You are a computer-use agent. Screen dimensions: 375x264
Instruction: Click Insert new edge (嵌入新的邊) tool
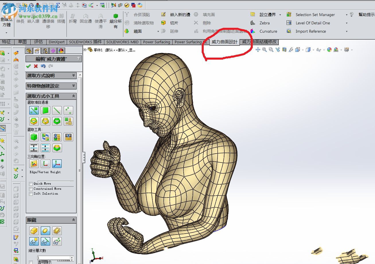176,15
